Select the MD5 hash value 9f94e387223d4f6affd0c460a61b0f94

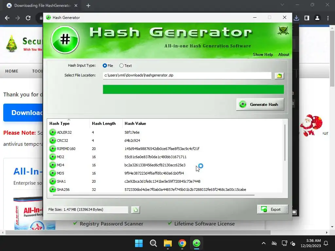(x=154, y=173)
